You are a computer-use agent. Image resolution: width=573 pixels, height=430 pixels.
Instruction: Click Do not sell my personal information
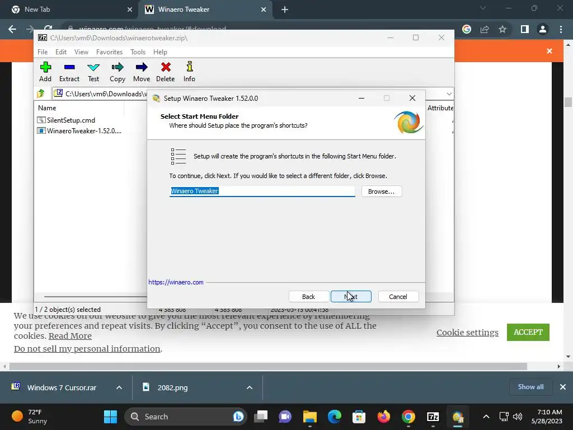tap(87, 348)
